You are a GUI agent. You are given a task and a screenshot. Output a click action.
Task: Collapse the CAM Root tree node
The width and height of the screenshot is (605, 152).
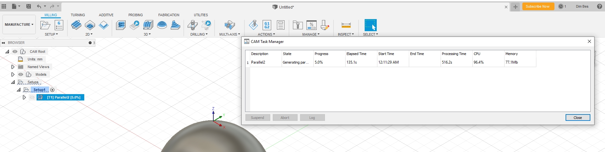coord(7,52)
